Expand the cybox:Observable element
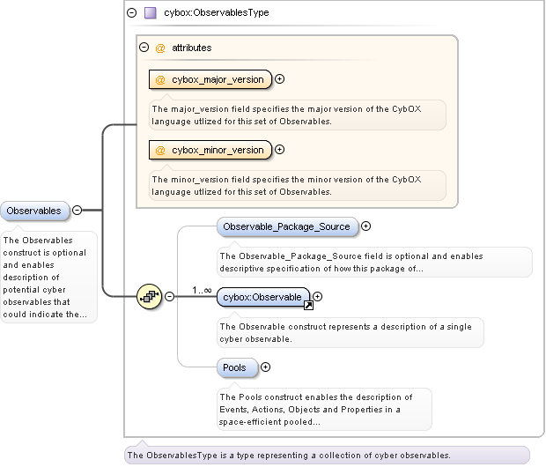The width and height of the screenshot is (546, 467). click(319, 297)
